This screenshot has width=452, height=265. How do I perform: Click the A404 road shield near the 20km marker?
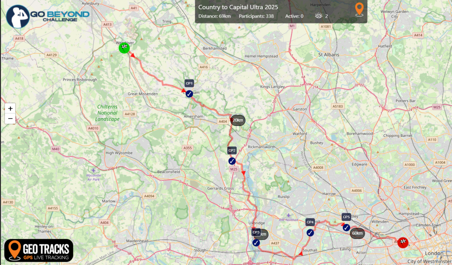pos(222,121)
